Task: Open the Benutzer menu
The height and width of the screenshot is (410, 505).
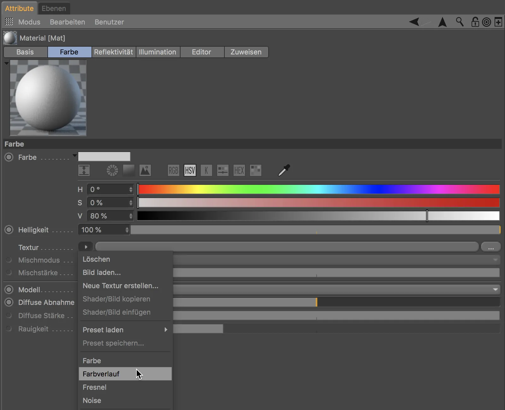Action: pyautogui.click(x=109, y=22)
